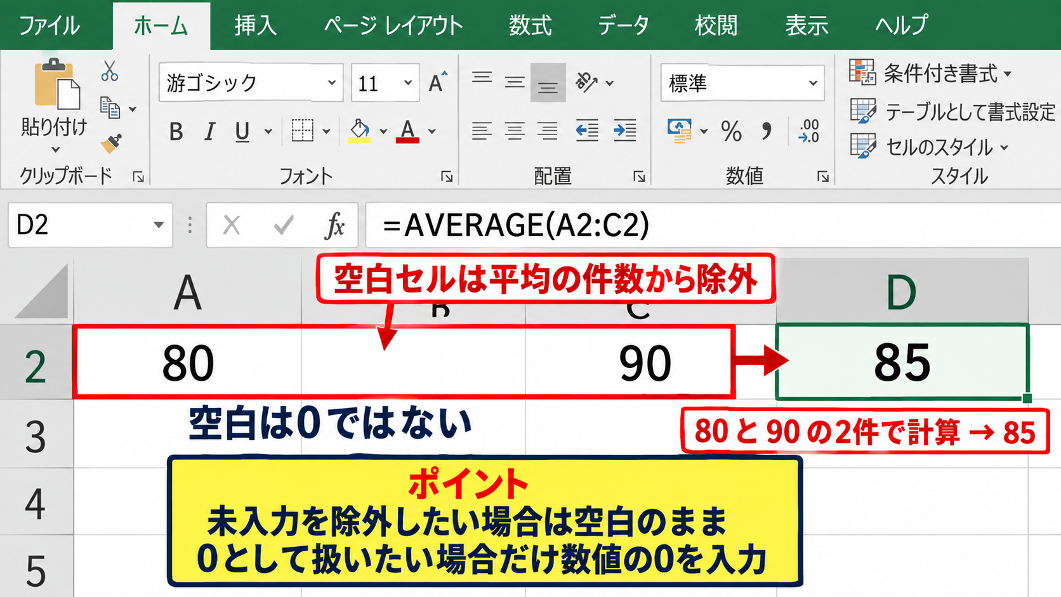This screenshot has width=1061, height=597.
Task: Apply top vertical alignment
Action: click(482, 78)
